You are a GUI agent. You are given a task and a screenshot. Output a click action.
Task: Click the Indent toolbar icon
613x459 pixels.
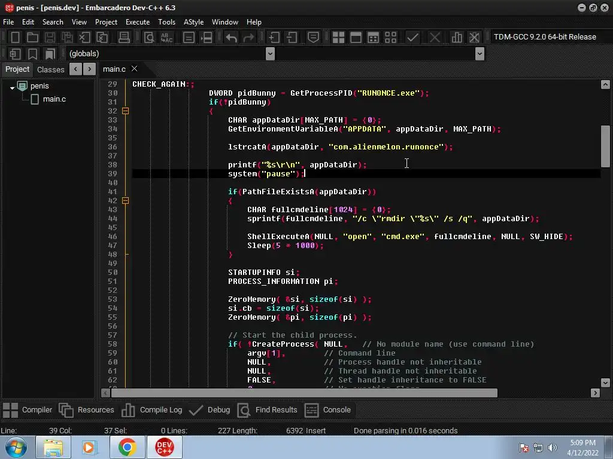(x=274, y=38)
